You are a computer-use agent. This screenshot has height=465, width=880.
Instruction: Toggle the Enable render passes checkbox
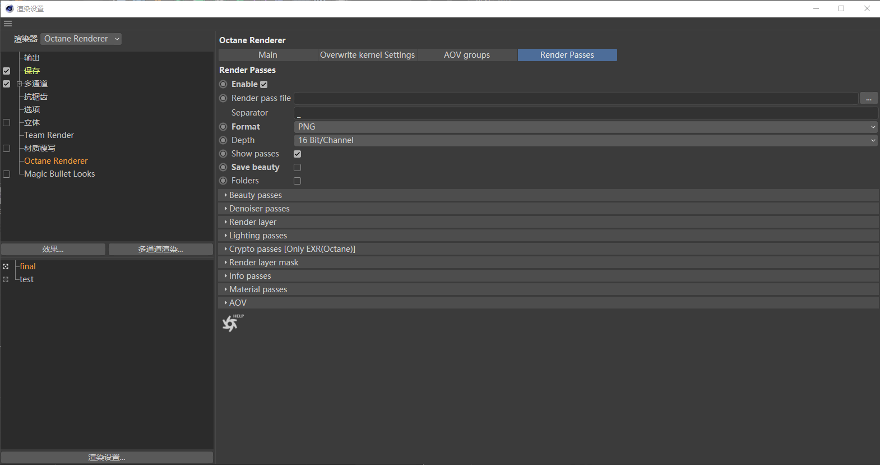click(264, 84)
